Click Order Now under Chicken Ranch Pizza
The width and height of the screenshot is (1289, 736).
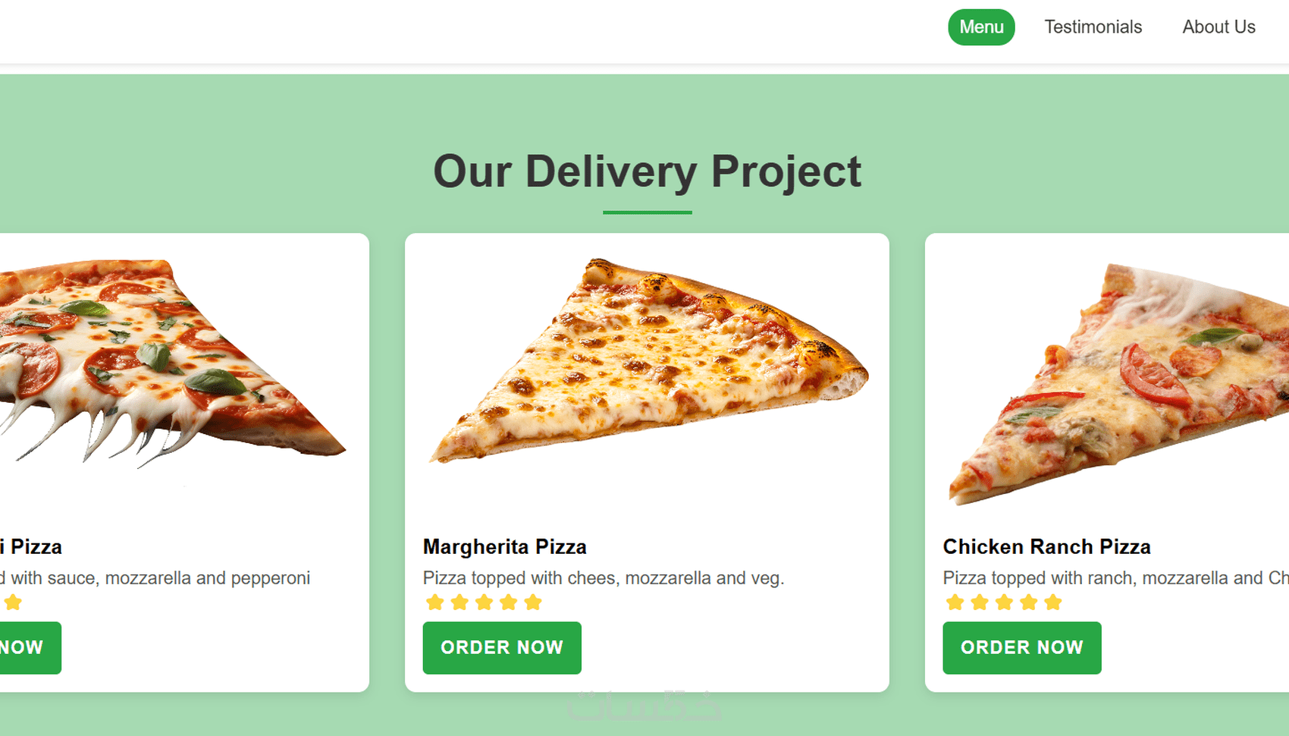coord(1022,648)
